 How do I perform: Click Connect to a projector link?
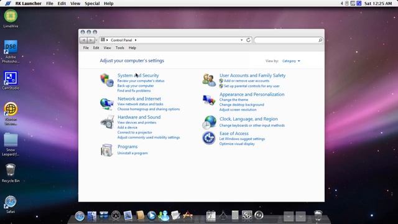tap(135, 133)
